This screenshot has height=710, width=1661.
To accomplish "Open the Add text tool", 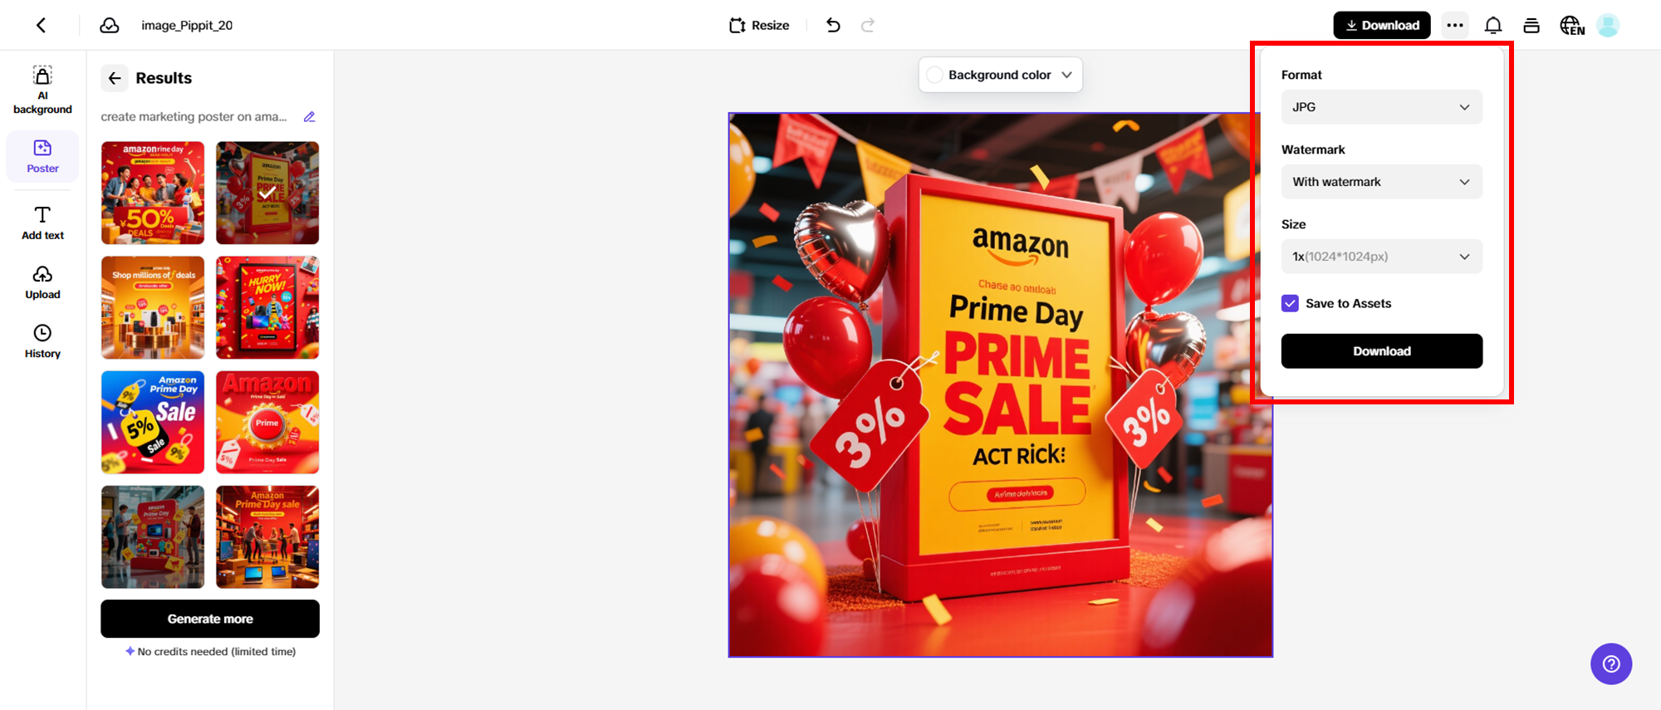I will click(x=42, y=223).
